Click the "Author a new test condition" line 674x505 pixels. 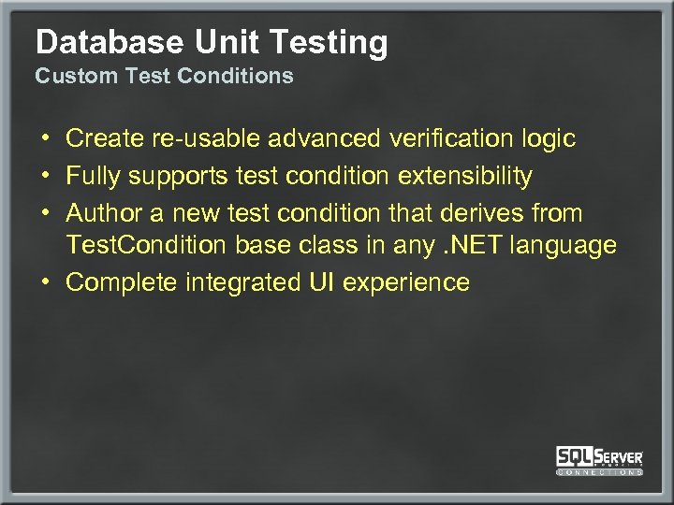(324, 213)
